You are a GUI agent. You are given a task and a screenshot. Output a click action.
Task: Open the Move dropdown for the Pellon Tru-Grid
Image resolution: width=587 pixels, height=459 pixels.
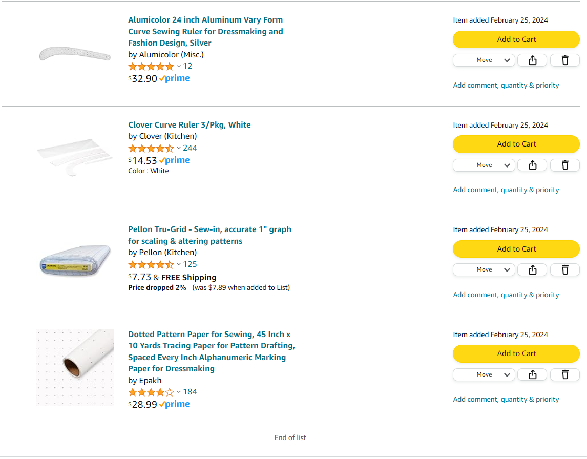[484, 269]
